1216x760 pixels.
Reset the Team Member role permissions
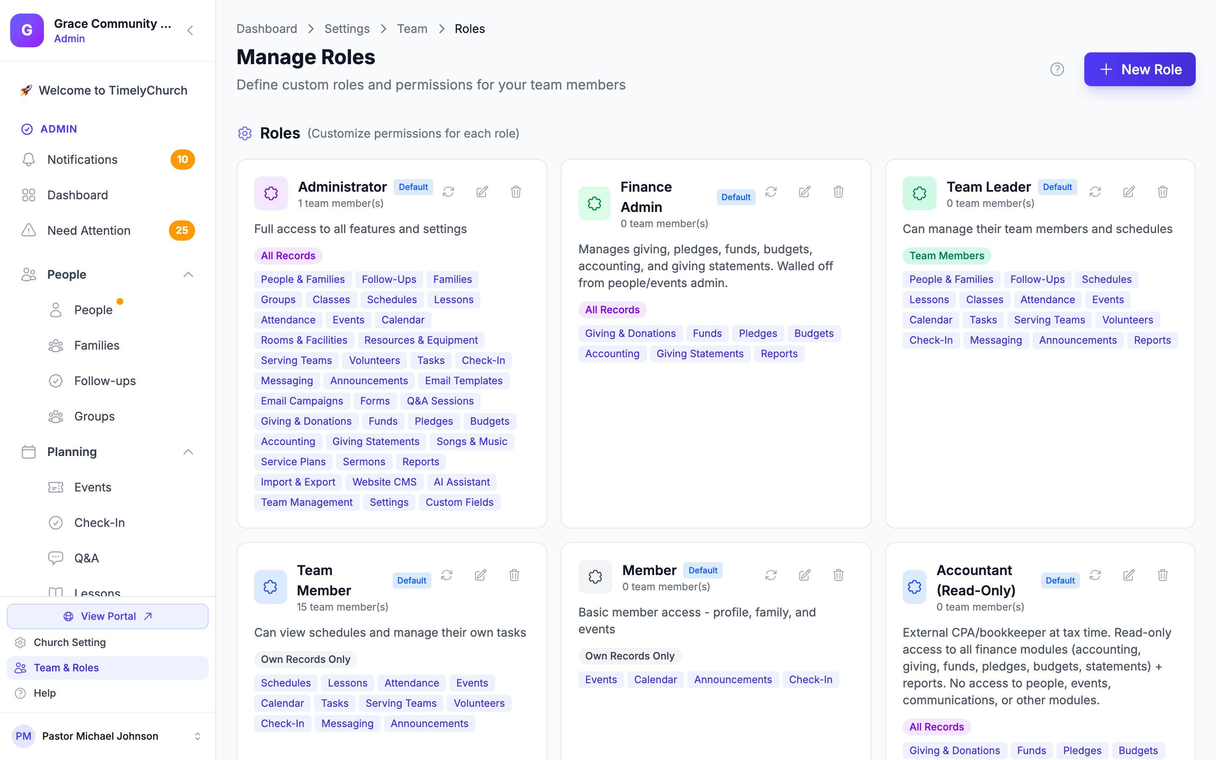(447, 575)
